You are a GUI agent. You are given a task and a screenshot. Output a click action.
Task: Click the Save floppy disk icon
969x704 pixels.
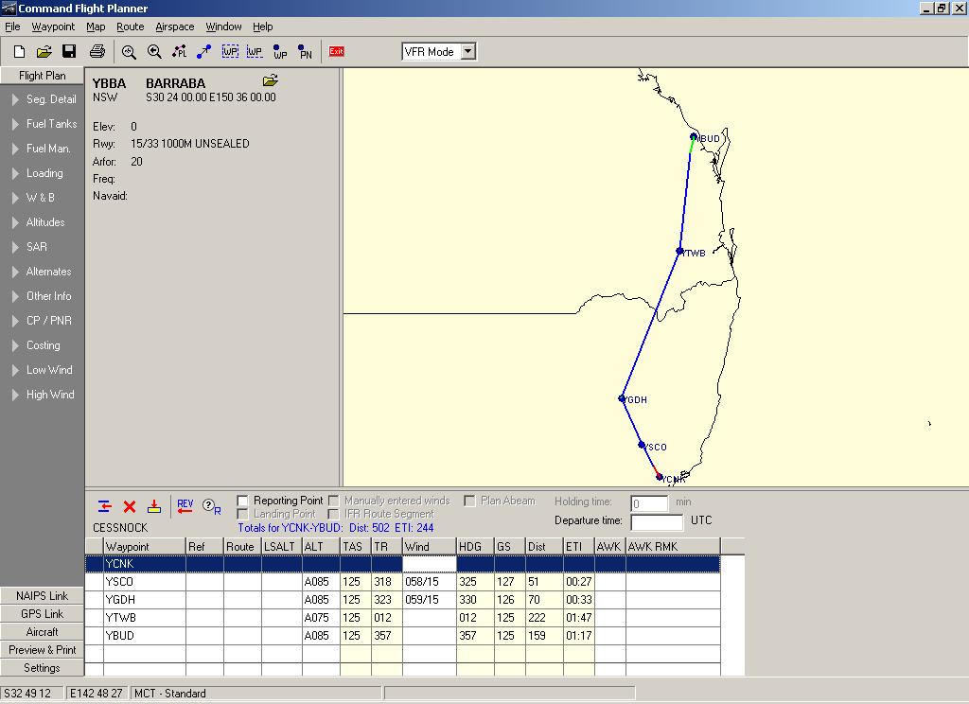(69, 51)
